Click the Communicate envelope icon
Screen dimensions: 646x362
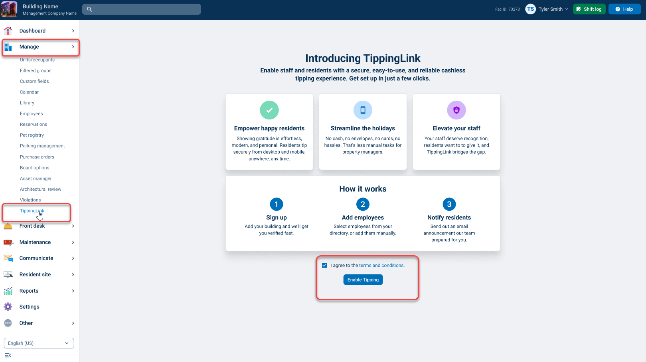tap(8, 258)
